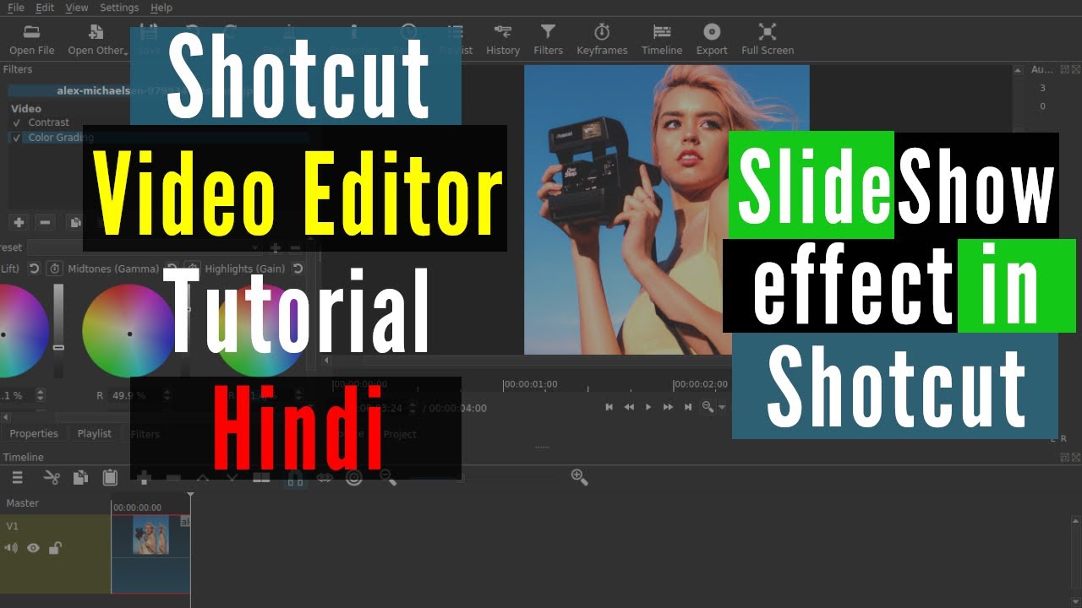Viewport: 1082px width, 608px height.
Task: Open the History panel from toolbar
Action: tap(503, 40)
